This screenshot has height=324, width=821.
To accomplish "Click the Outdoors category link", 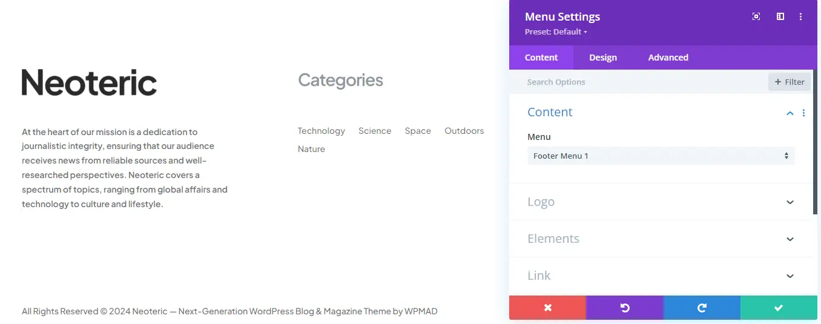I will (x=464, y=131).
